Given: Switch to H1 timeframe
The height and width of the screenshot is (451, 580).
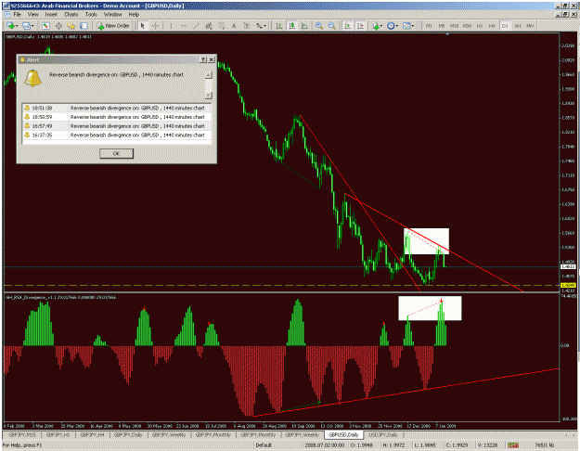Looking at the screenshot, I should (x=480, y=26).
